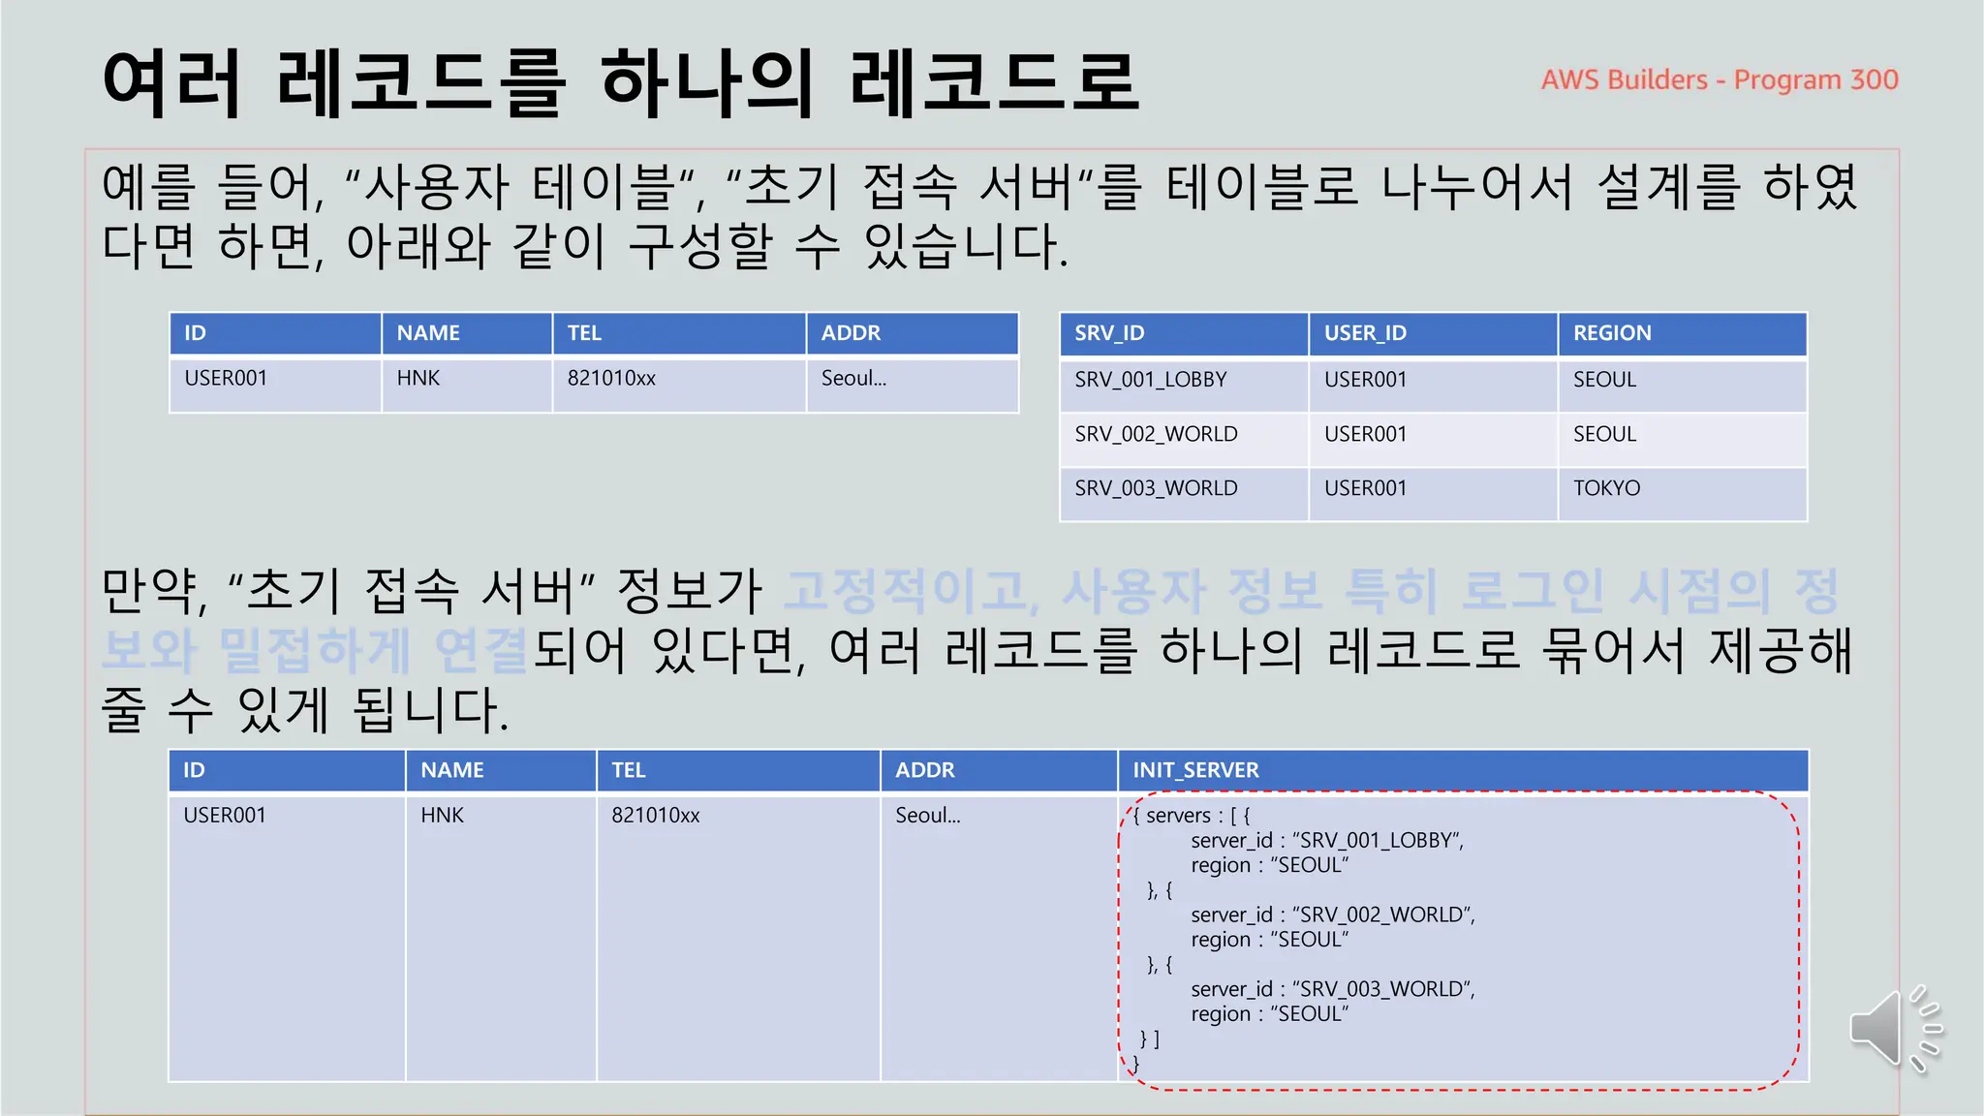1984x1116 pixels.
Task: Click the REGION column header
Action: coord(1683,333)
